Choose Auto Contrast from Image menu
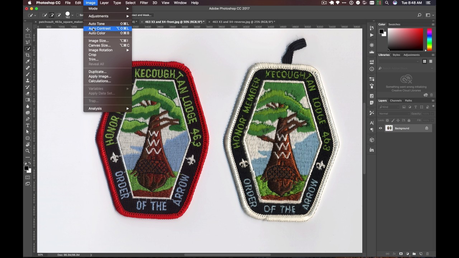 (108, 28)
